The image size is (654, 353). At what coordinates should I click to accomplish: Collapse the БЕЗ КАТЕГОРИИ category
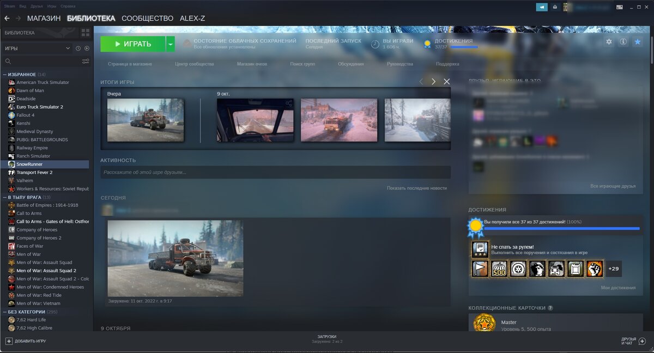click(x=5, y=312)
